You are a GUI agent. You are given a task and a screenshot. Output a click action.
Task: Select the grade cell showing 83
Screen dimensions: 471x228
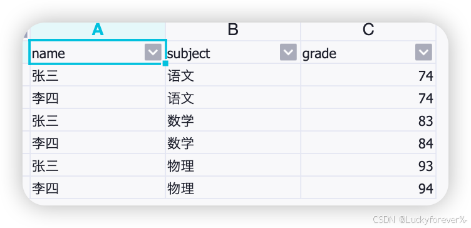[x=368, y=120]
